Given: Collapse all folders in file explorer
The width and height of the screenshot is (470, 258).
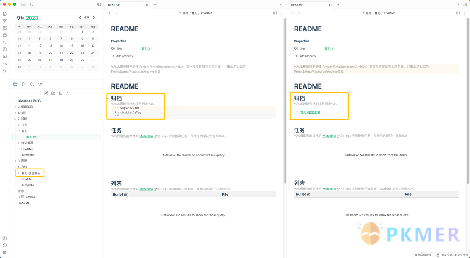Looking at the screenshot, I should point(68,94).
